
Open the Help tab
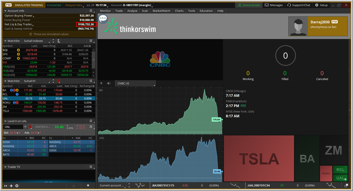(x=220, y=11)
